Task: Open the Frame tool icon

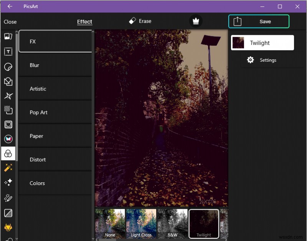Action: (8, 125)
